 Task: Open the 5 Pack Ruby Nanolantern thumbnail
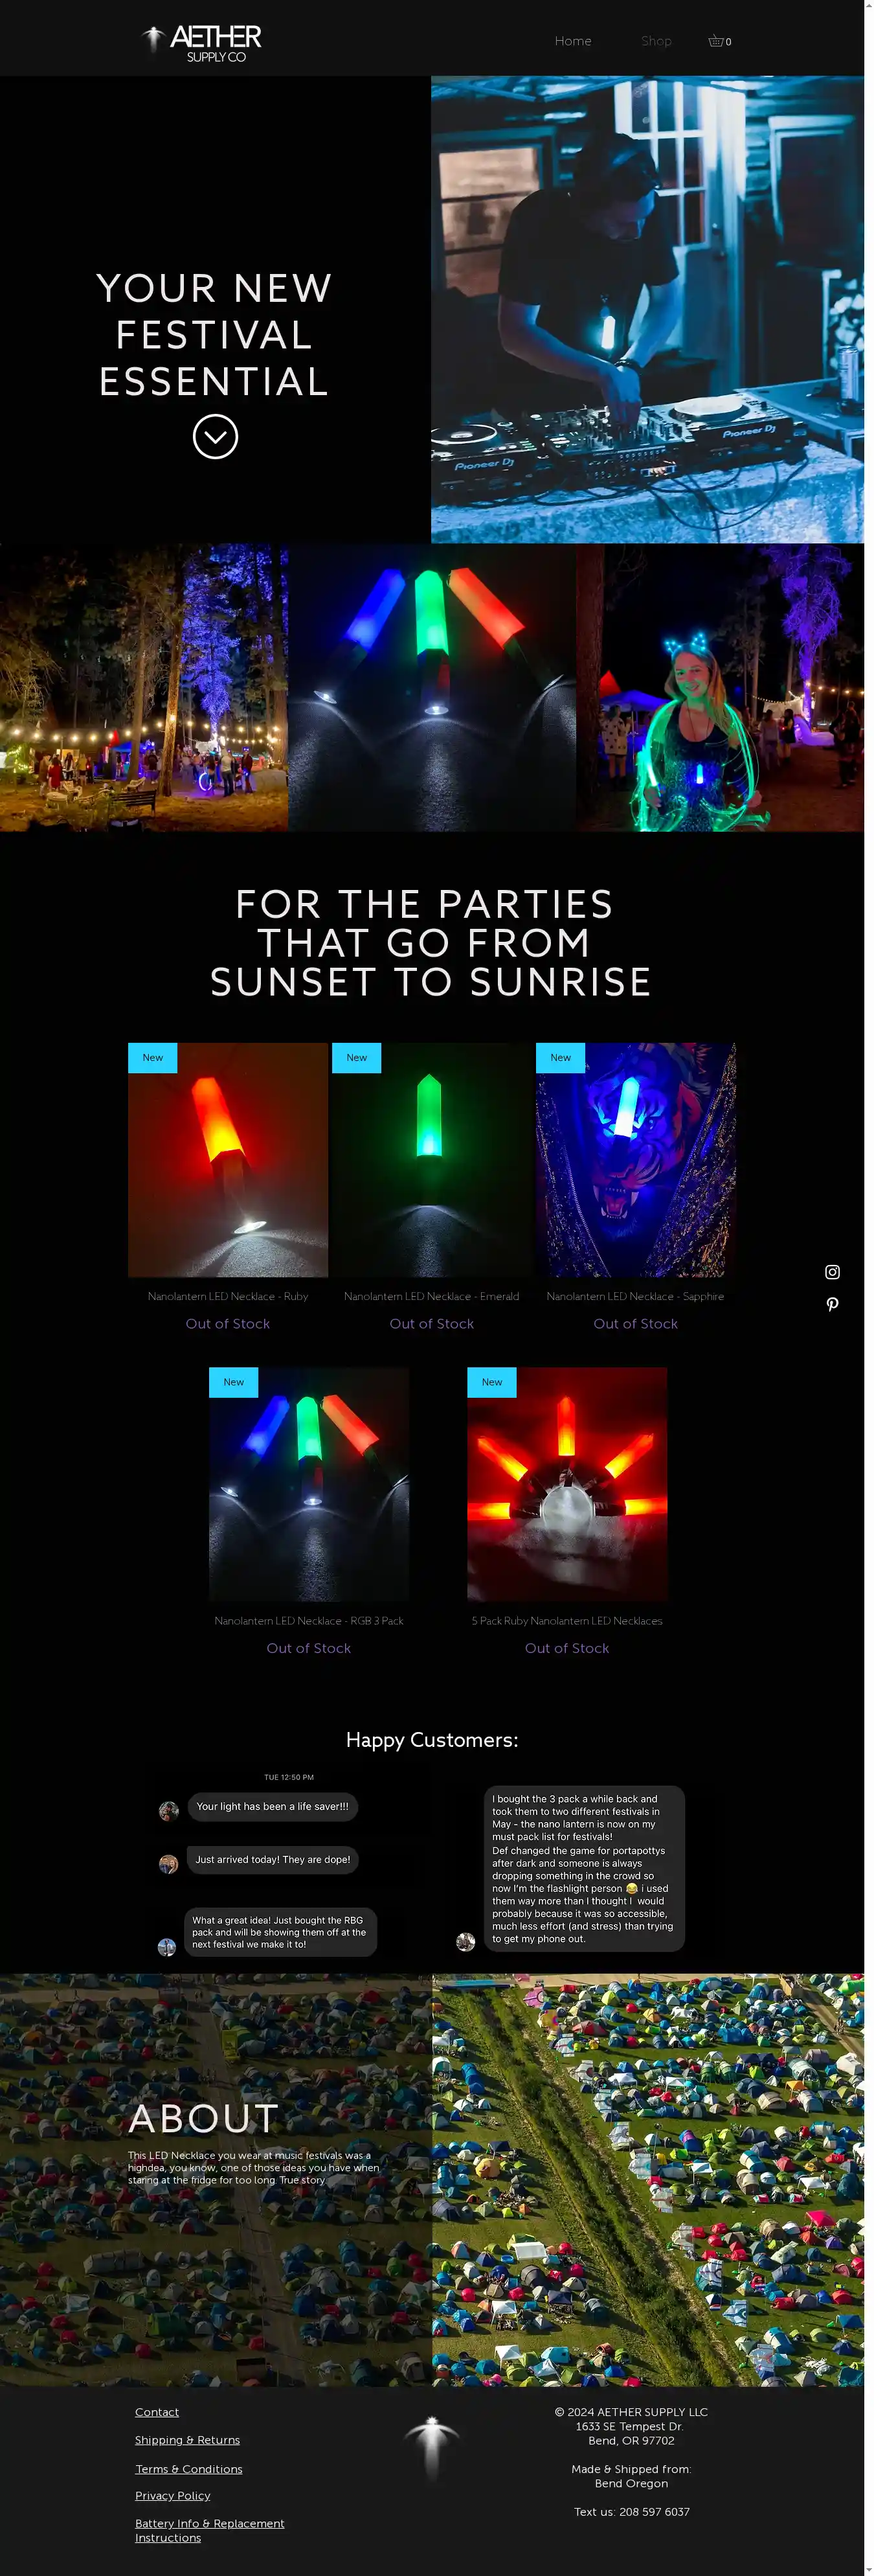[567, 1485]
